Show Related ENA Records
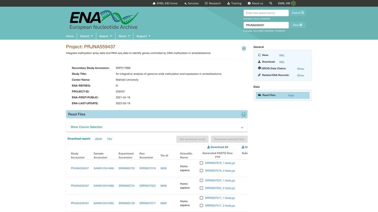The height and width of the screenshot is (212, 378). [301, 75]
